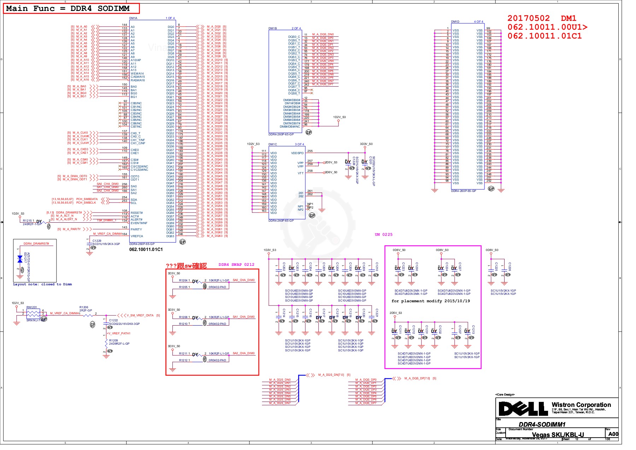Select the RN1201 resistor network symbol

point(33,314)
